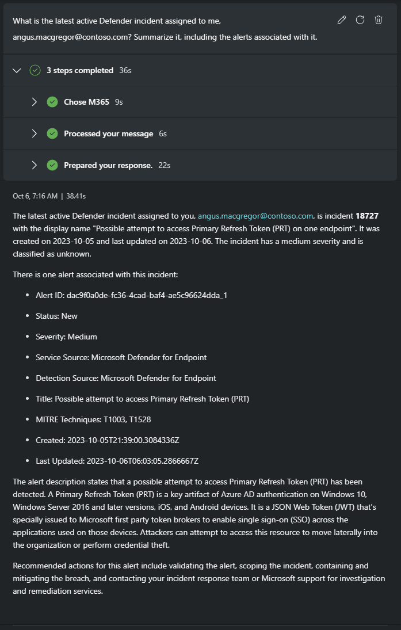The image size is (401, 630).
Task: Select the Chose M365 step label
Action: click(x=86, y=102)
